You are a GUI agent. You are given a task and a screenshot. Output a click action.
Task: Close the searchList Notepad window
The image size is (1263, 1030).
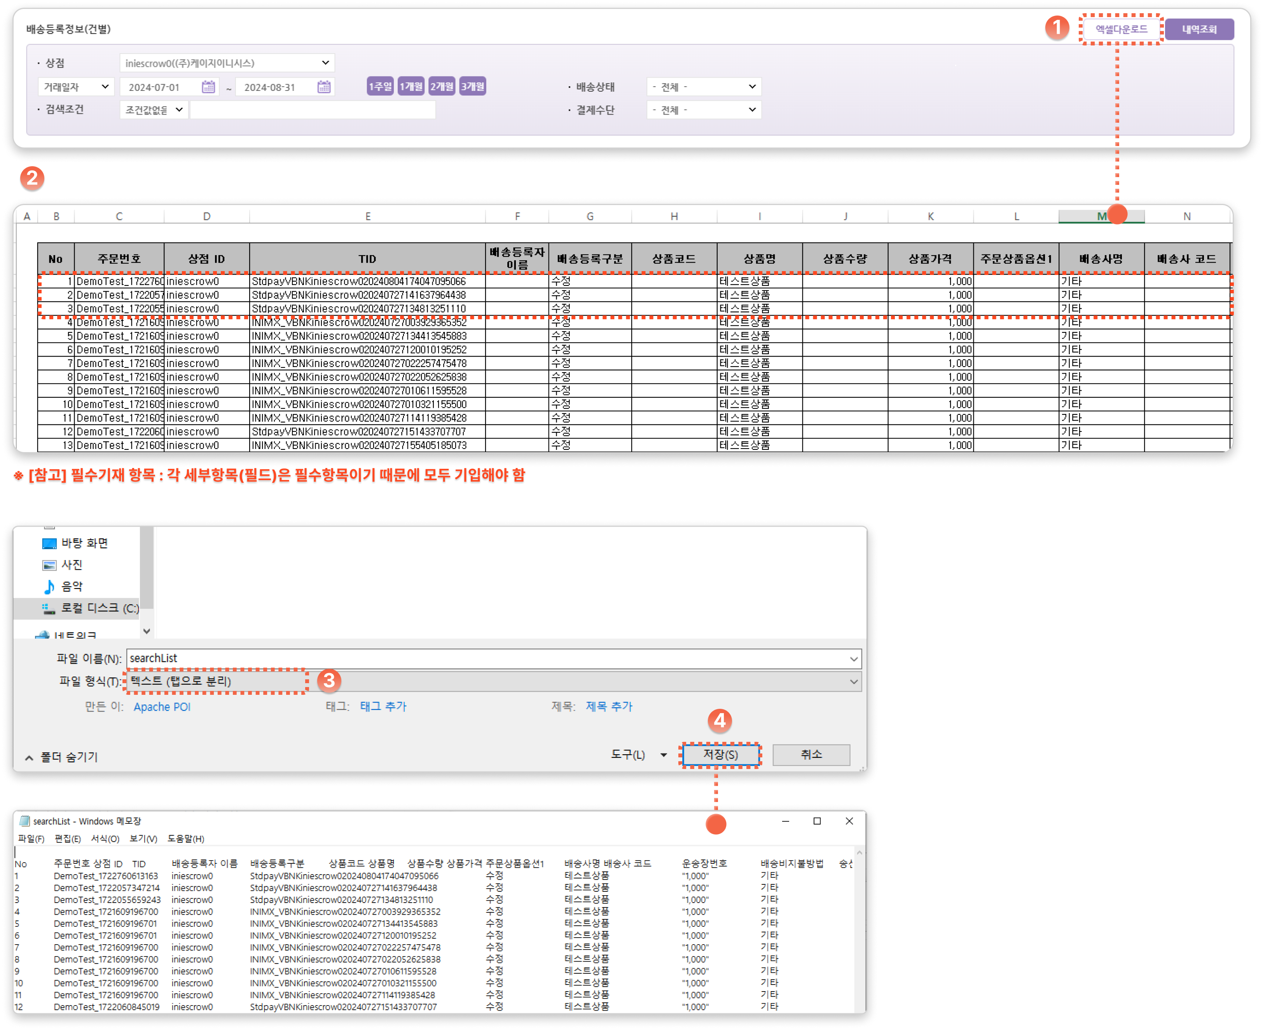(849, 821)
